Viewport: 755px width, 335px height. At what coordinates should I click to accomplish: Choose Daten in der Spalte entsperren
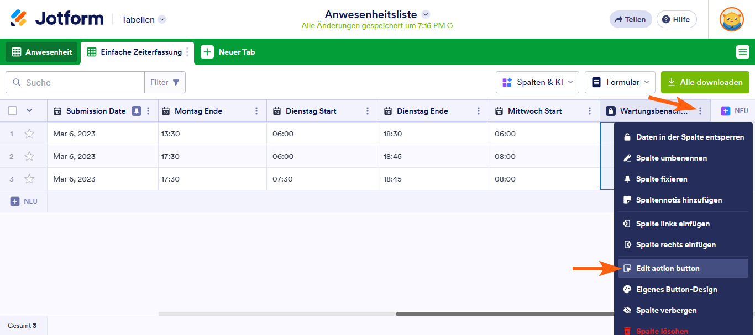pos(683,137)
